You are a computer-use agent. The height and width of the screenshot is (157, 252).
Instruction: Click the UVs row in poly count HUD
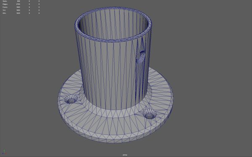(21, 13)
